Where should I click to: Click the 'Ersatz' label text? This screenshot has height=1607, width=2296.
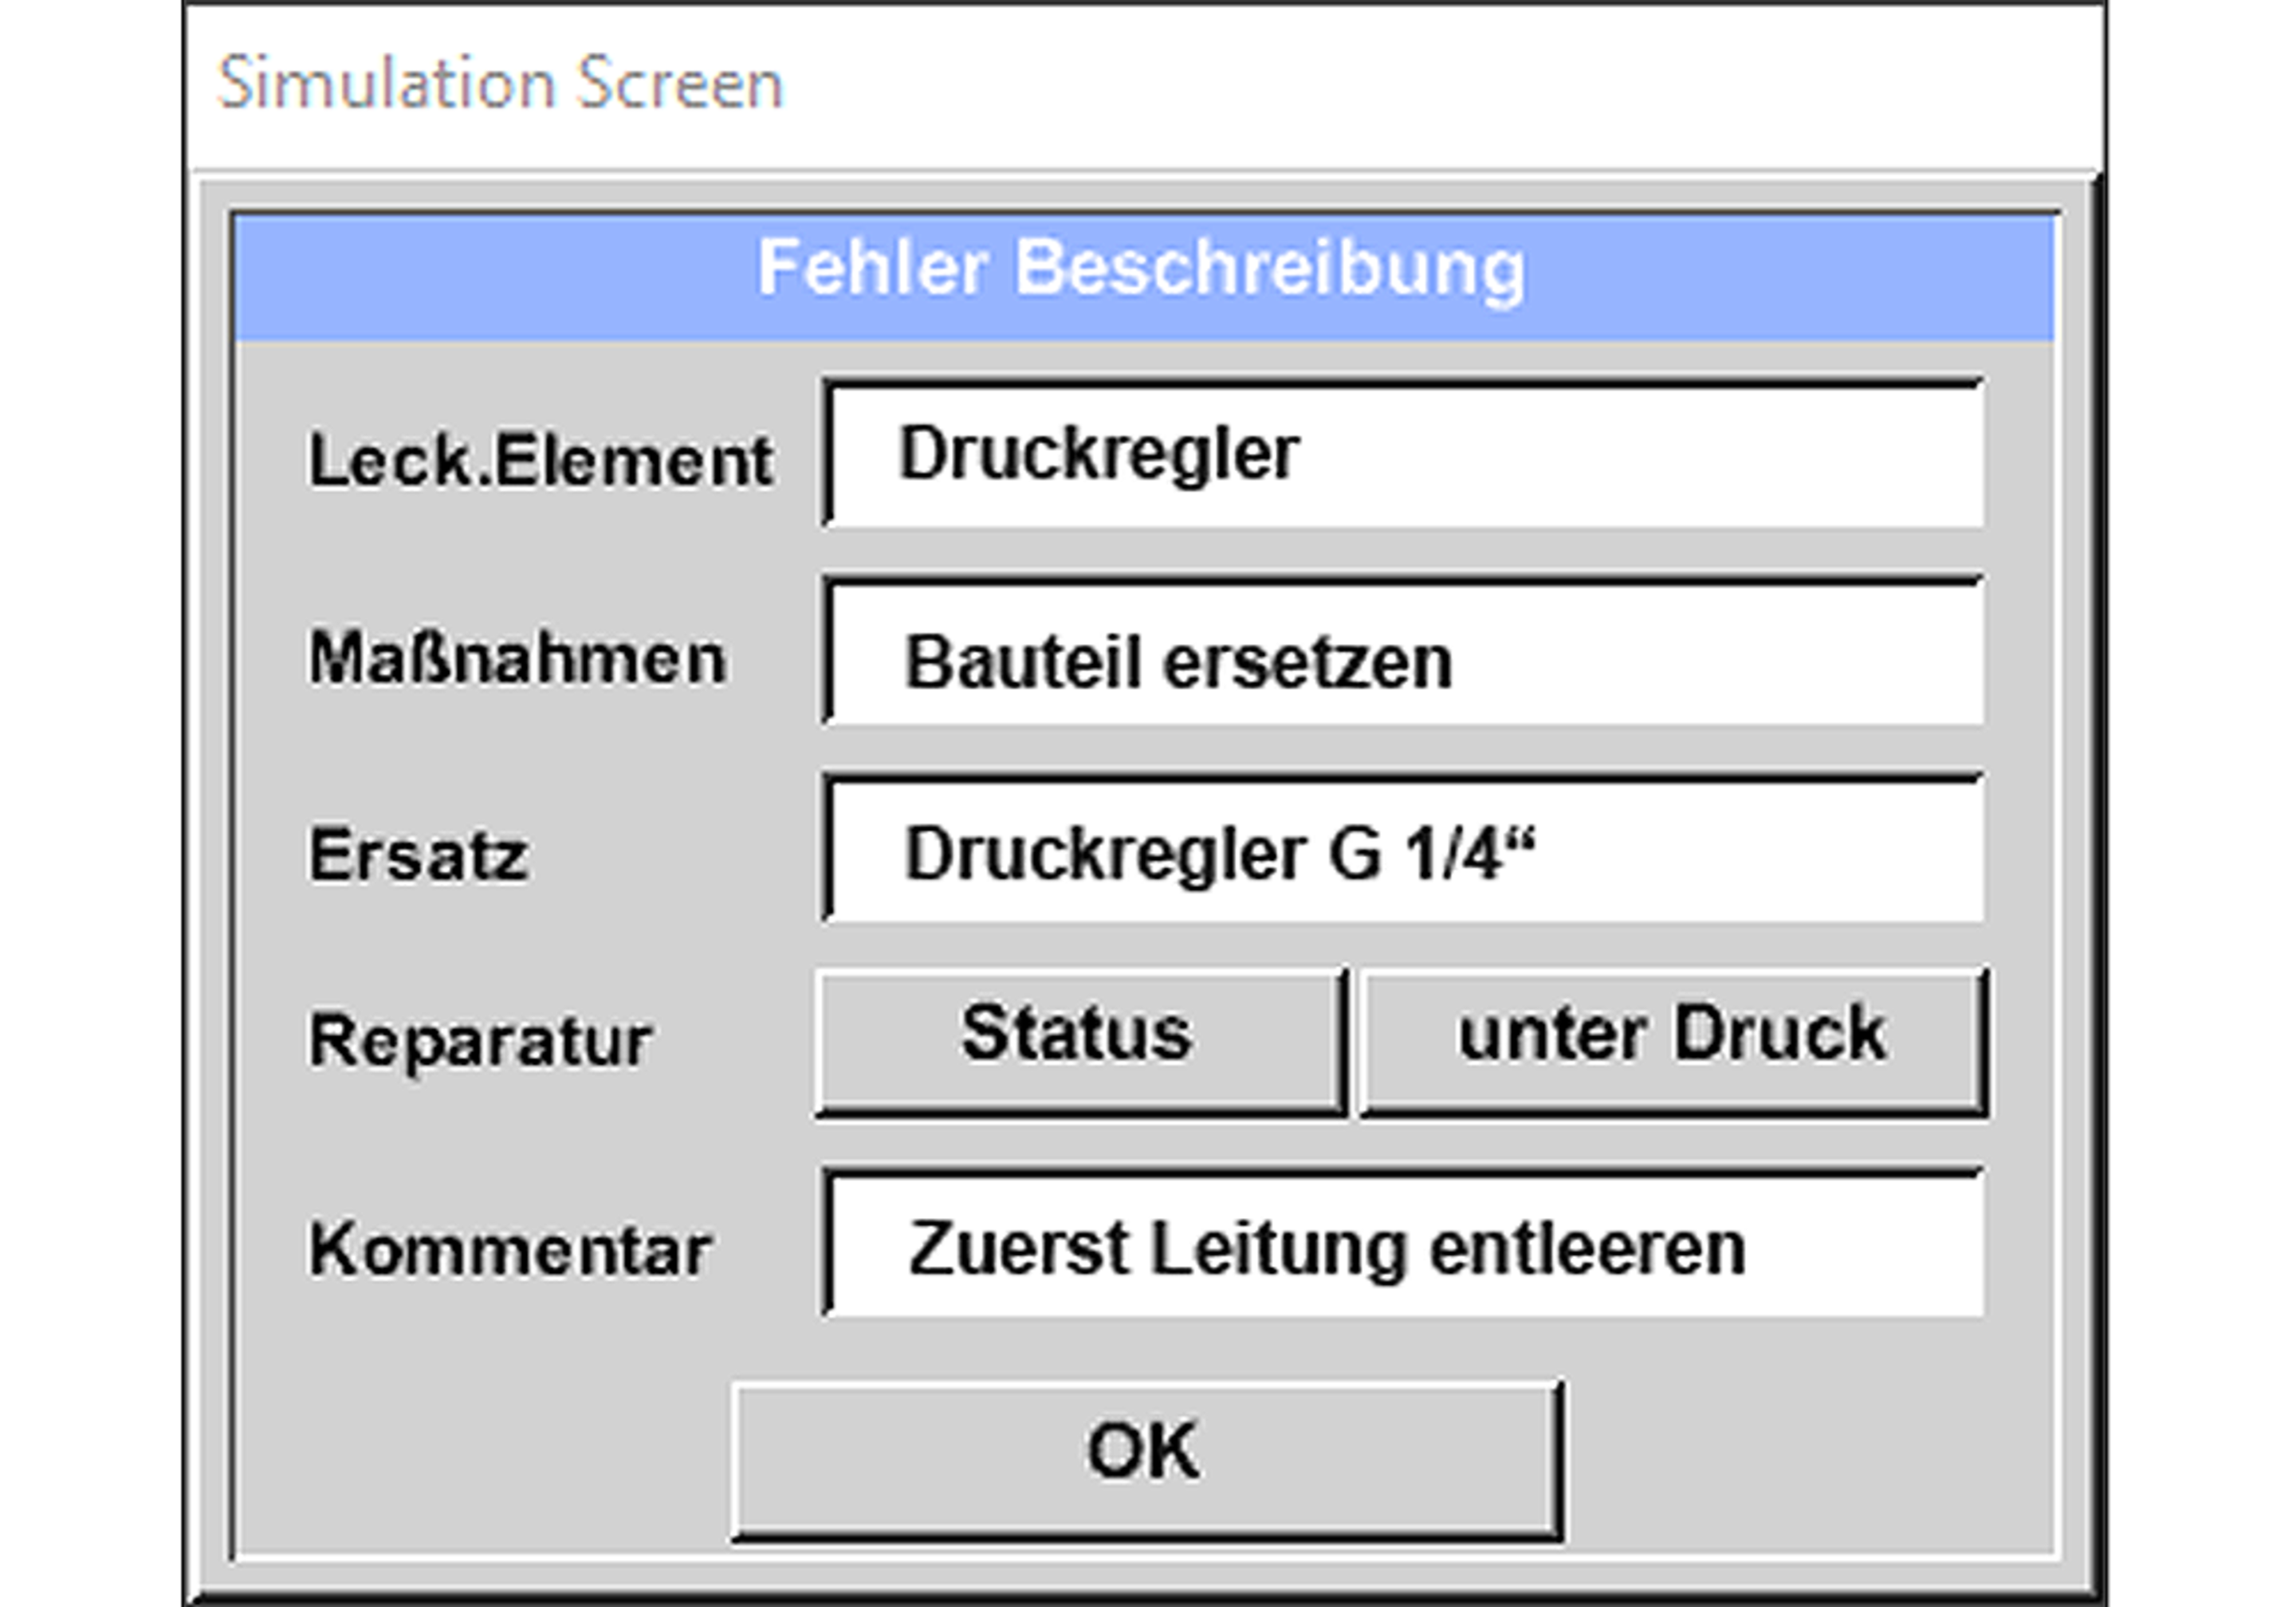(418, 857)
